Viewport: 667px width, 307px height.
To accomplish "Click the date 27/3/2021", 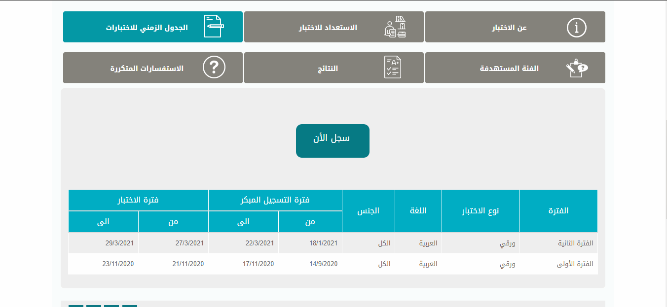I will (189, 243).
